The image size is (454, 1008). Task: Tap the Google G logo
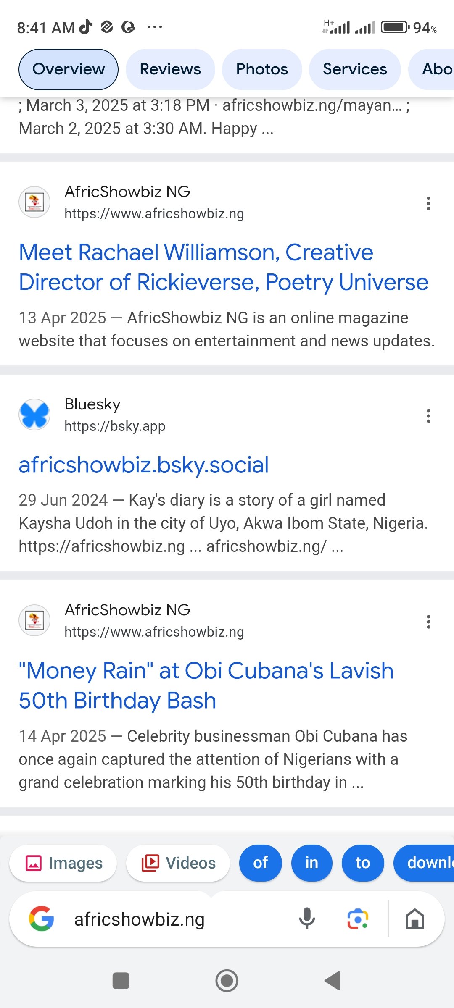(42, 919)
